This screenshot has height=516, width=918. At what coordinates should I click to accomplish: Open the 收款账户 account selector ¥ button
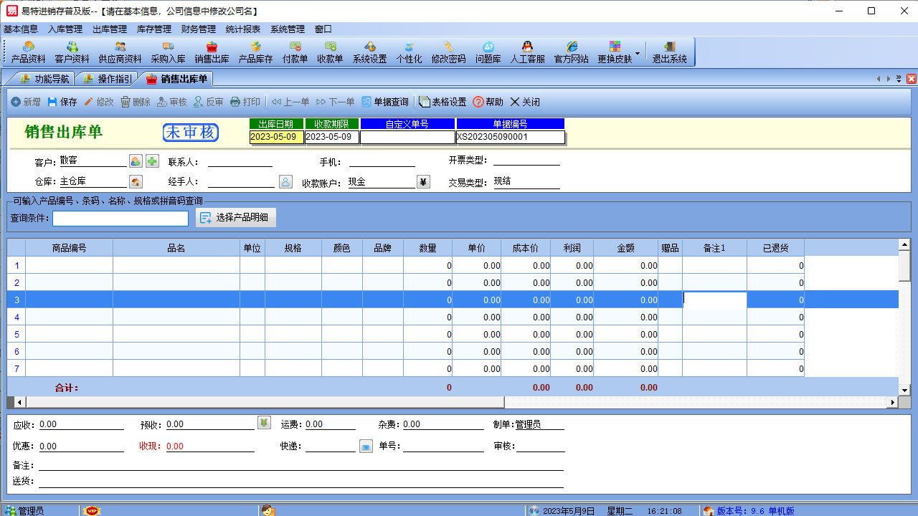423,181
